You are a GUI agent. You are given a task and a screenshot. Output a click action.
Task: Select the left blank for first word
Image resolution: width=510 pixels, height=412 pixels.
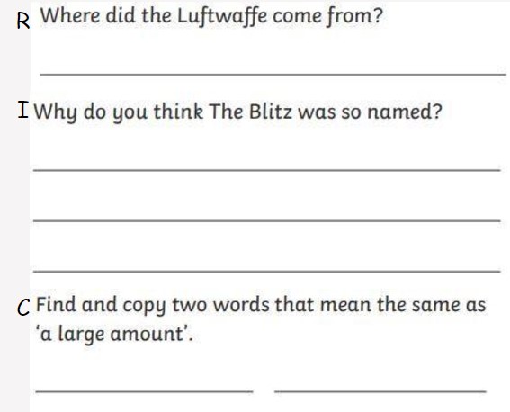pos(144,391)
